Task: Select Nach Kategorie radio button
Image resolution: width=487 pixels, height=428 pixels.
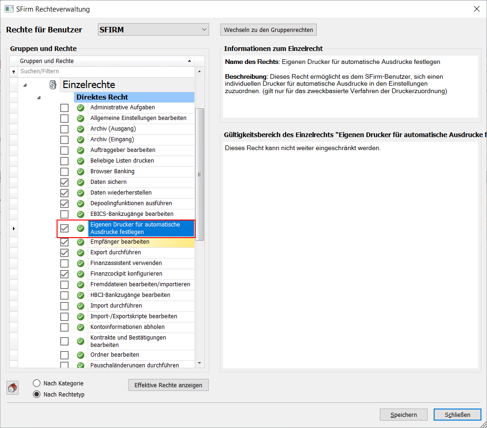Action: [37, 383]
